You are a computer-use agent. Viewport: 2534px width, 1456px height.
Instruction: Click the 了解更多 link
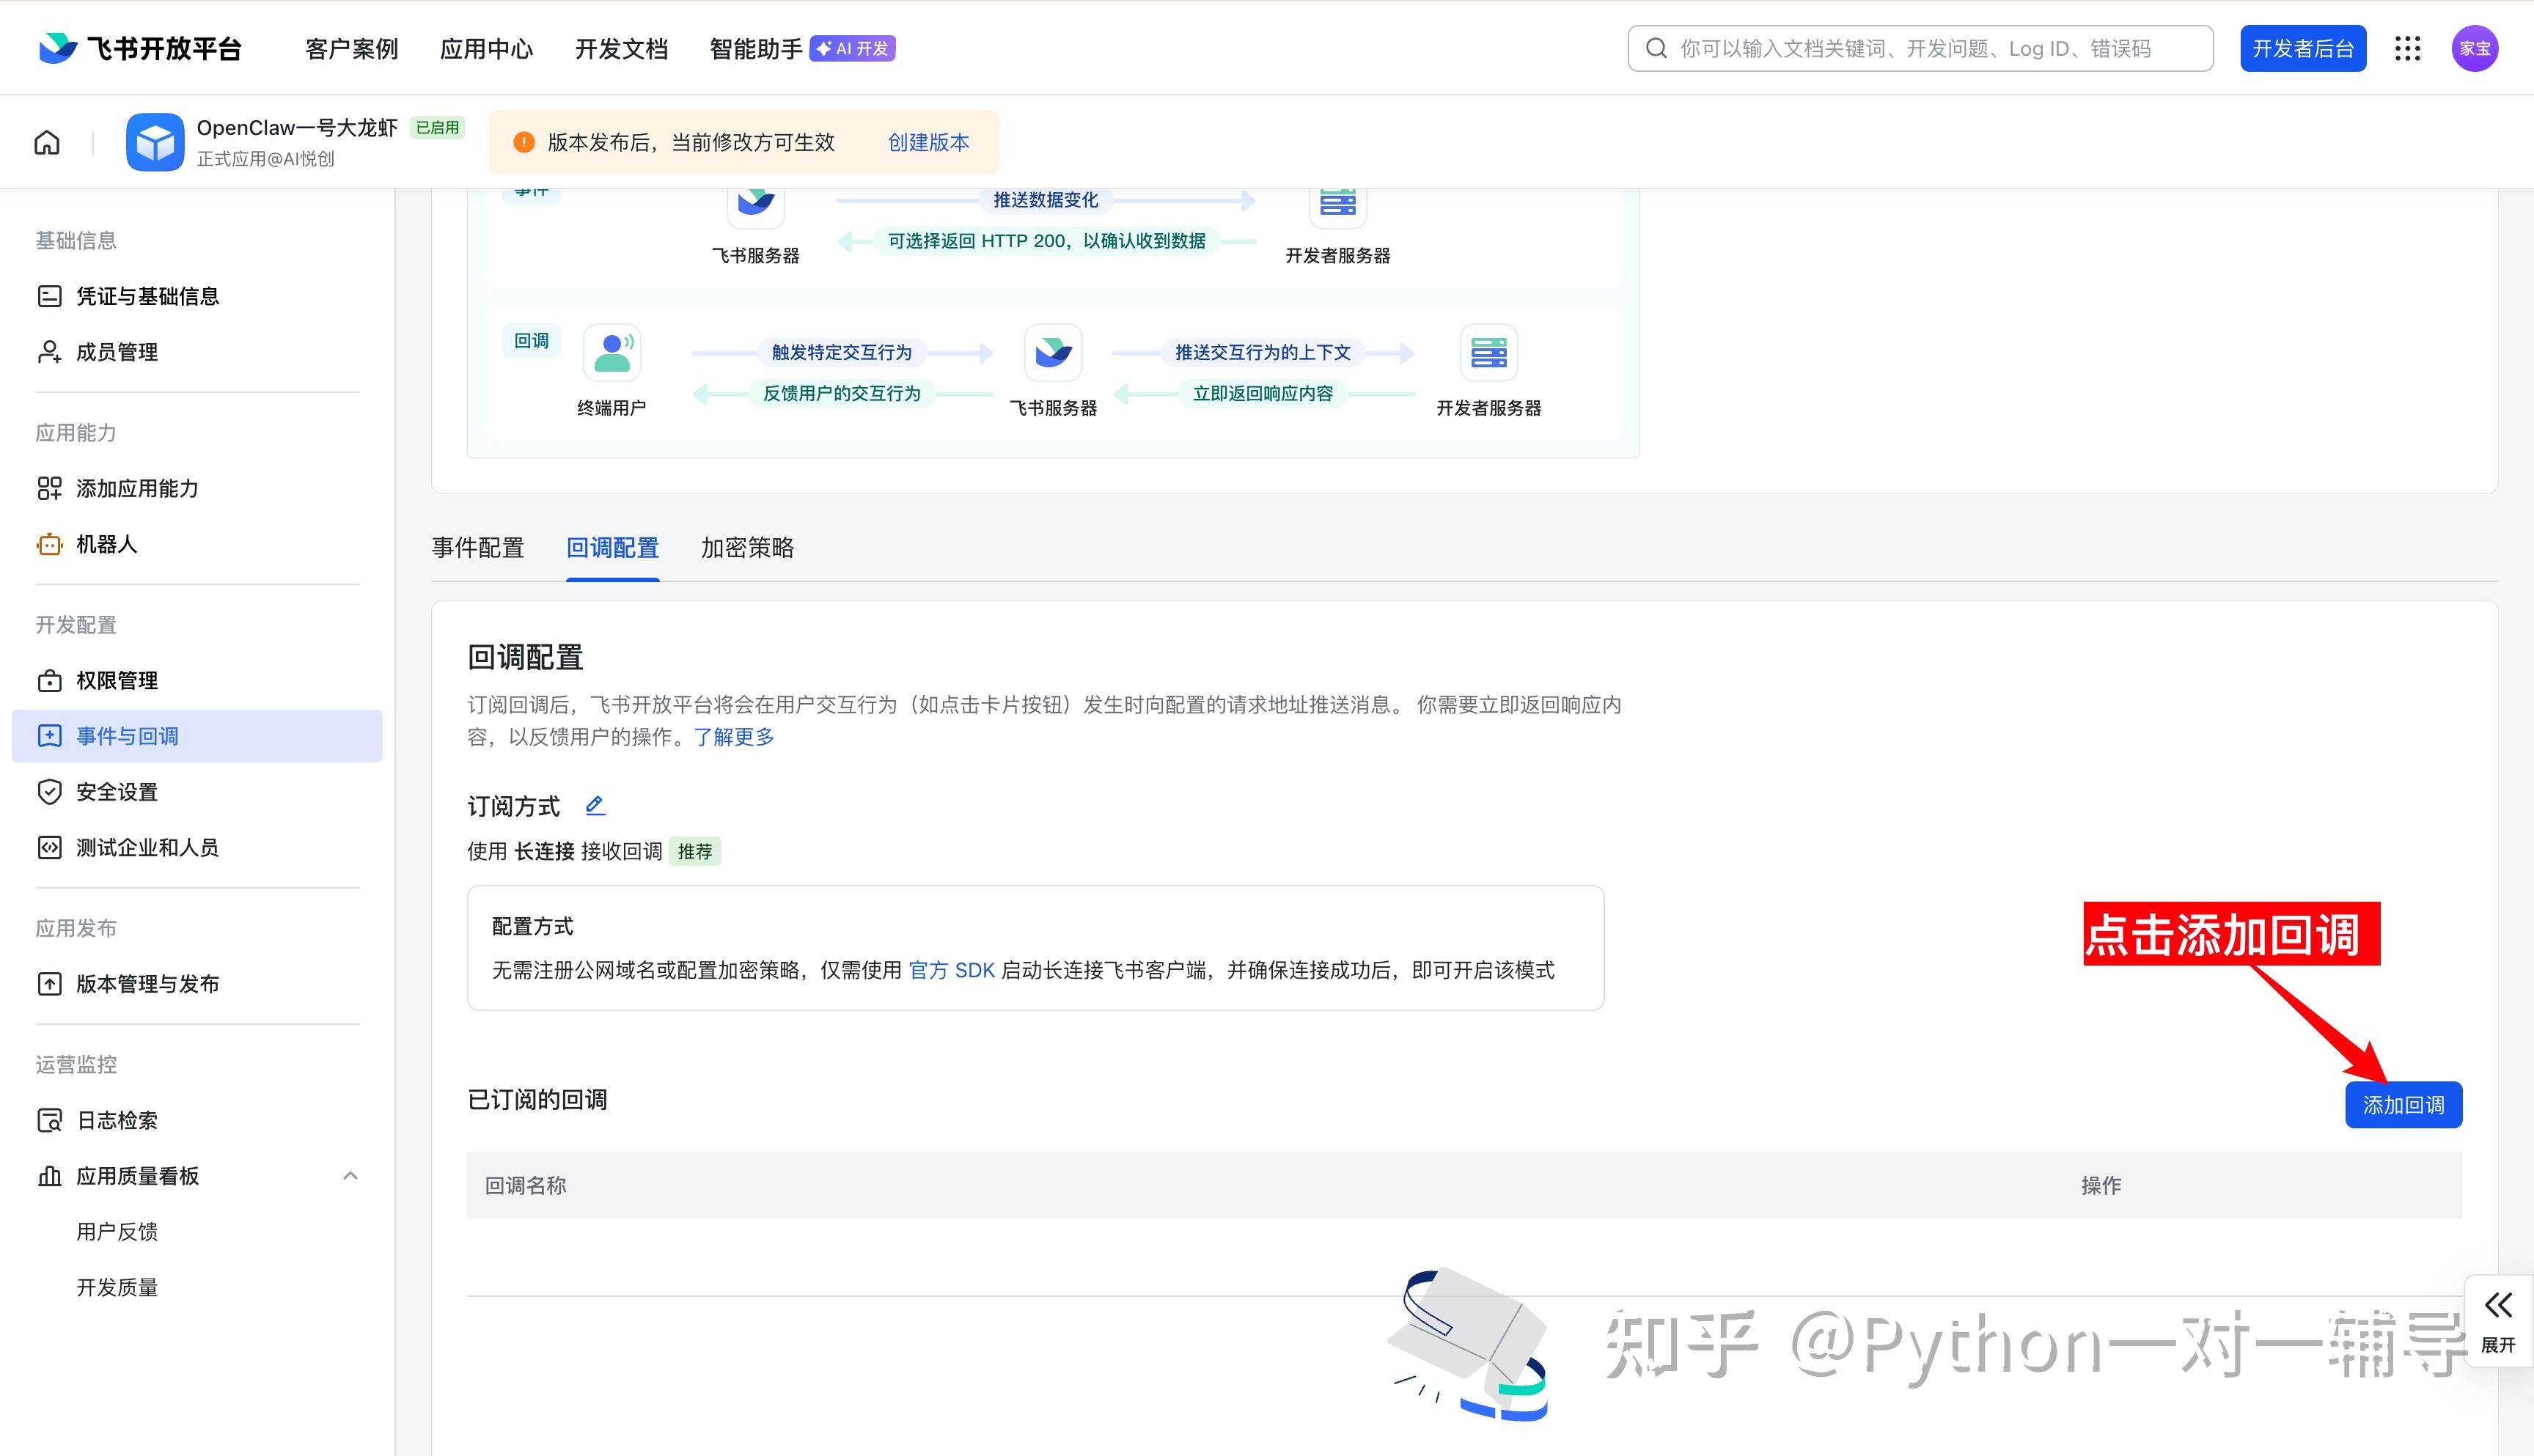(x=734, y=737)
